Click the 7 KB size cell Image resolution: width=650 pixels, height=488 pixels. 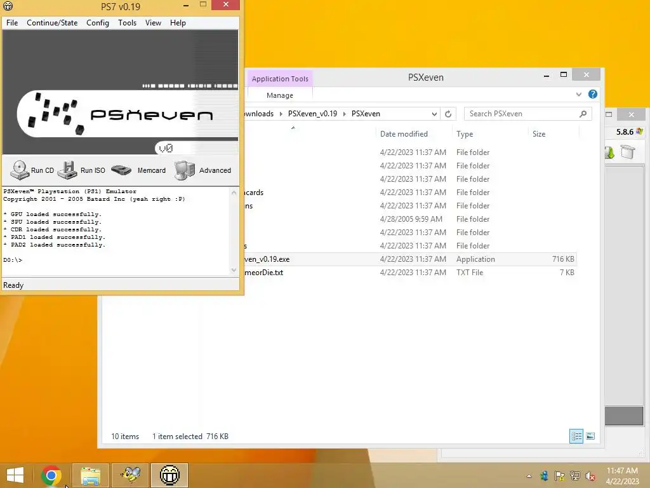pos(567,273)
